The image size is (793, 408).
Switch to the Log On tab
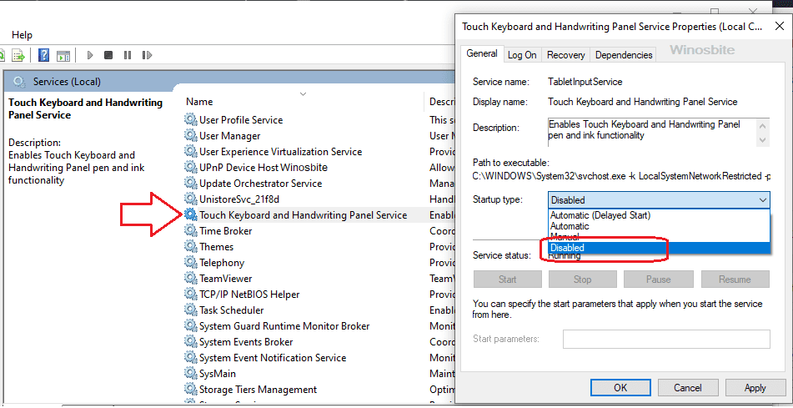click(x=522, y=55)
